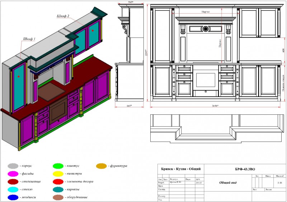Click the '- элементы декора' legend text
Viewport: 287px width, 202px height.
point(79,182)
